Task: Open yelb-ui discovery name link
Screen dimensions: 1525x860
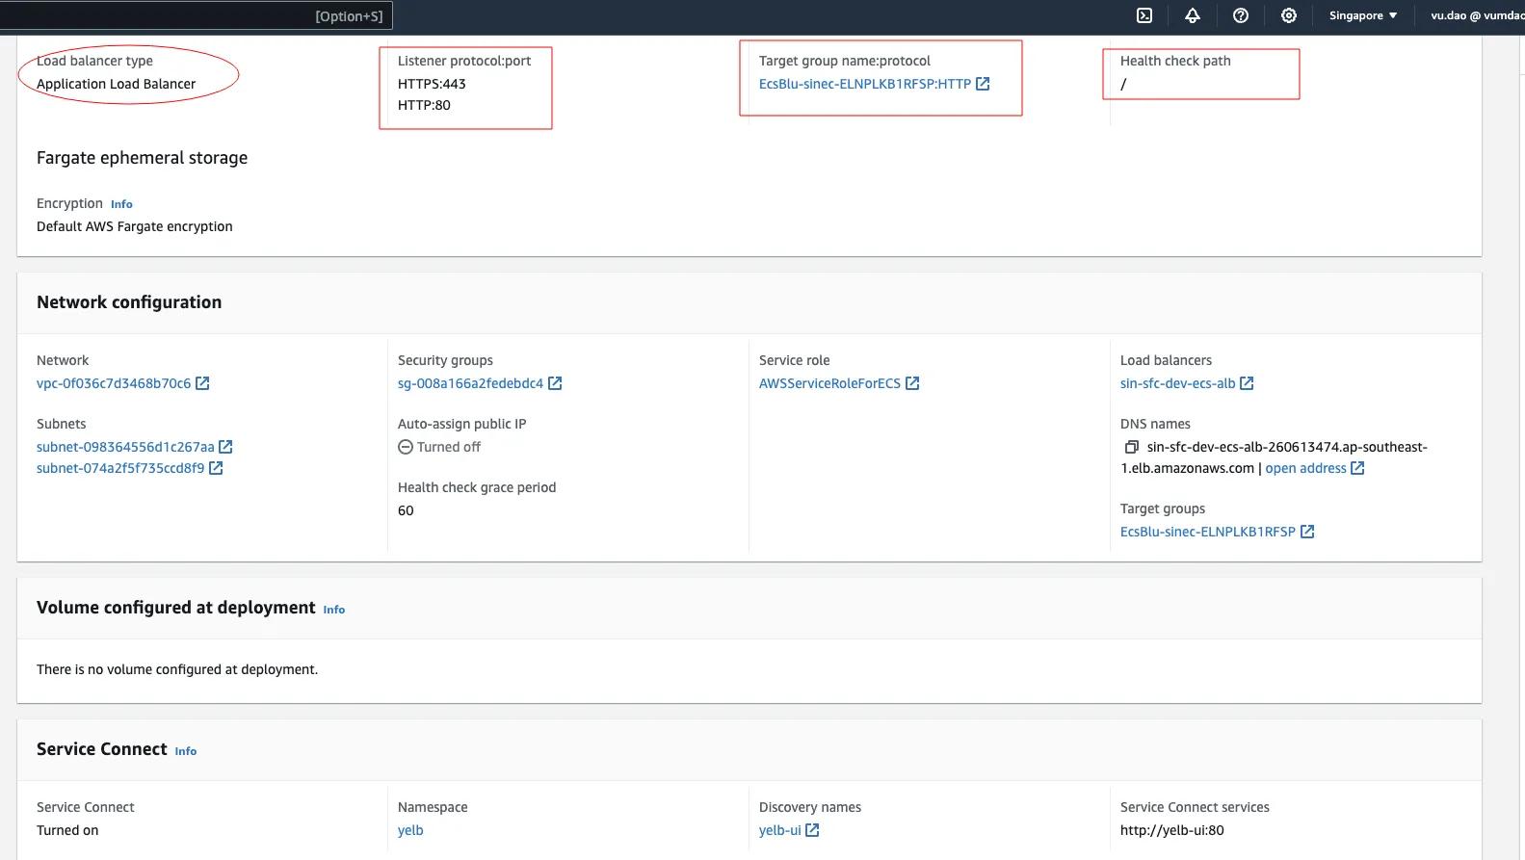Action: coord(779,830)
